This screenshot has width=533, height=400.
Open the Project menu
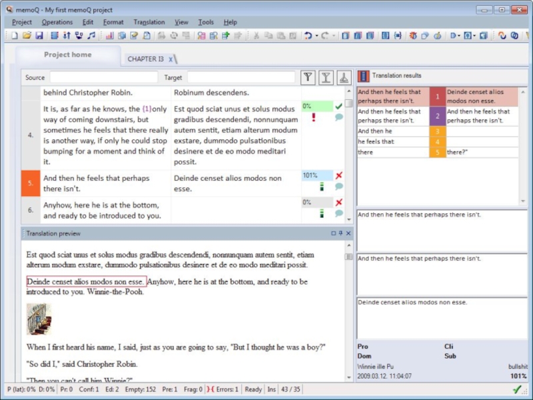(22, 22)
